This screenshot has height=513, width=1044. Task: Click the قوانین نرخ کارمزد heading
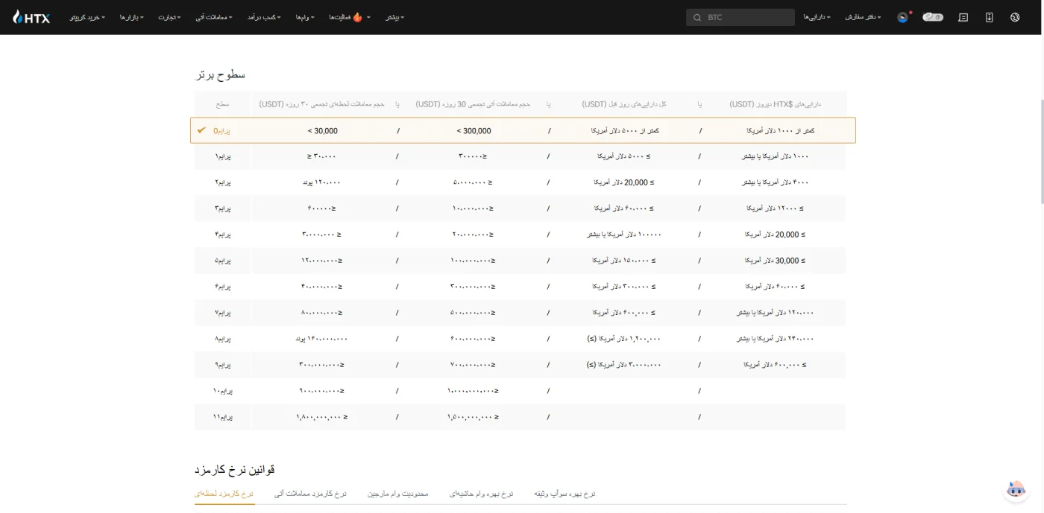[235, 470]
